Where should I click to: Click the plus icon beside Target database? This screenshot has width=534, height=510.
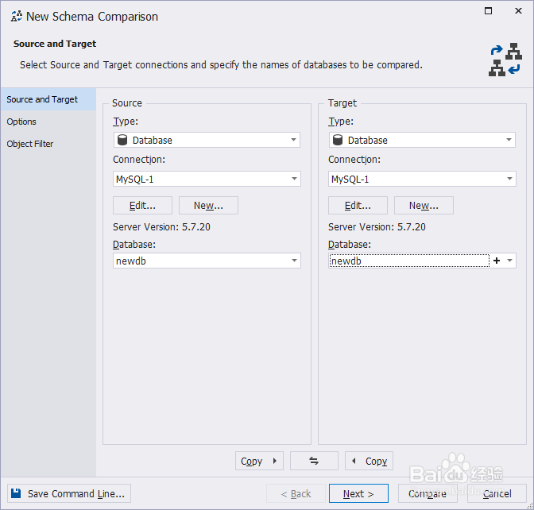click(x=497, y=261)
